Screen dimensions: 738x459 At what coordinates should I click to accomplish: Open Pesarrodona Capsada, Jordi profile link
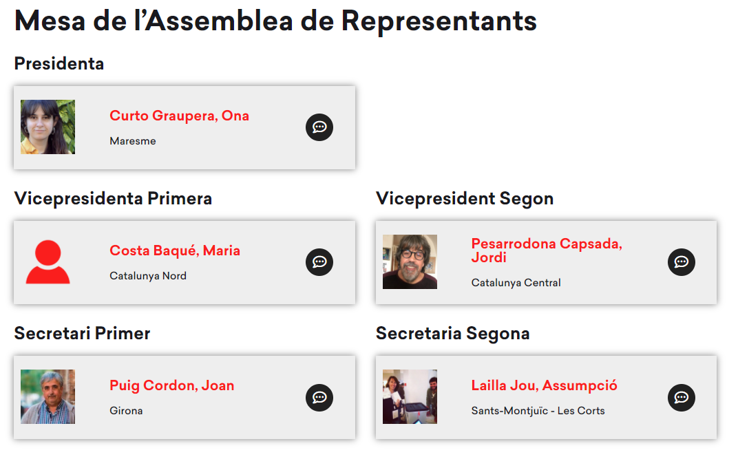tap(547, 250)
